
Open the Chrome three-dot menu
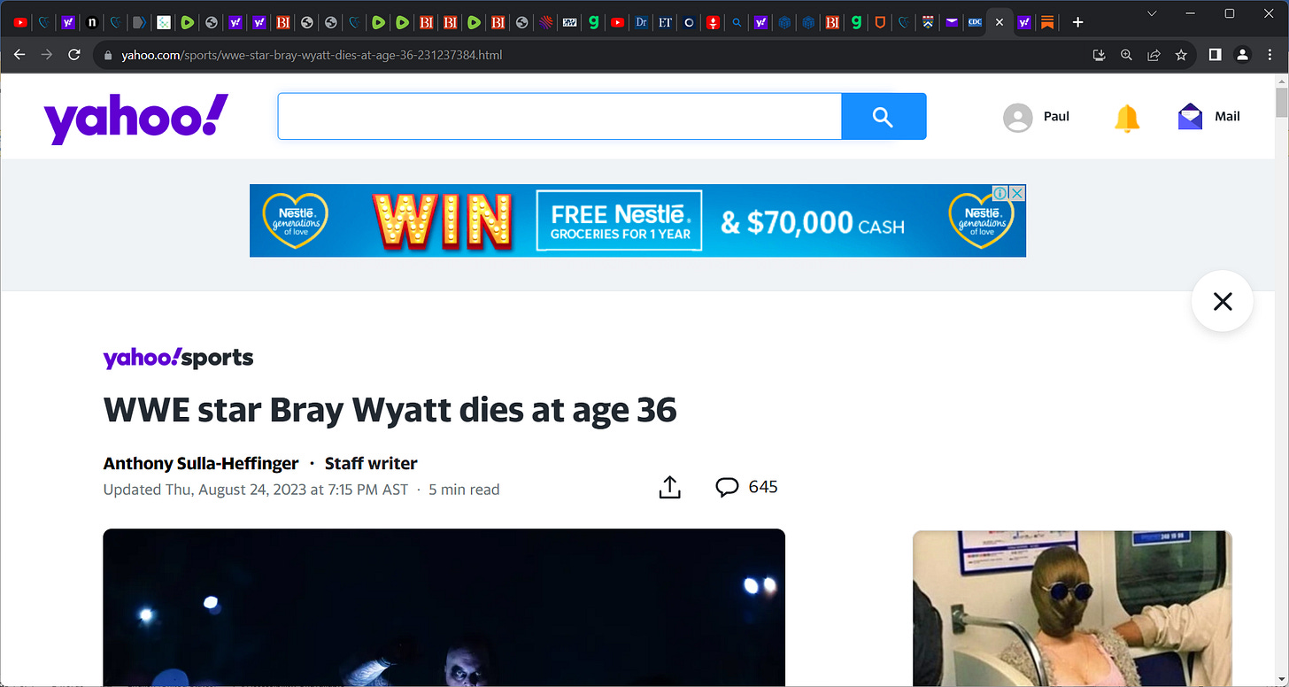(1270, 55)
